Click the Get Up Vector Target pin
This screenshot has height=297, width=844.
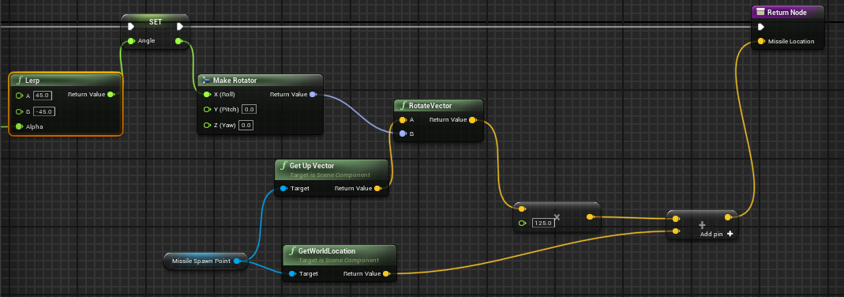click(x=283, y=189)
